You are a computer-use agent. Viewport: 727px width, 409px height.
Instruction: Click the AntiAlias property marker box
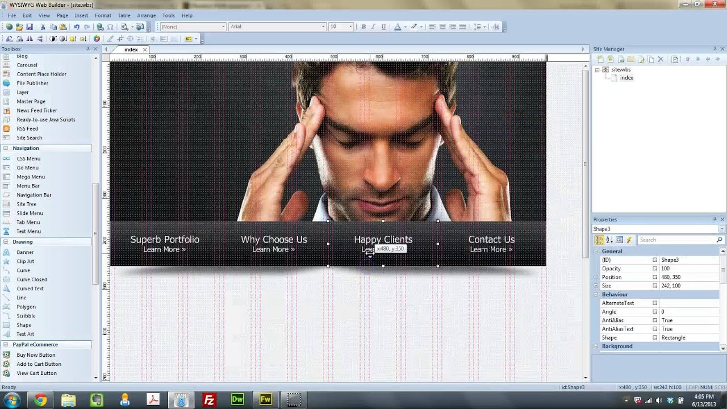pos(655,320)
